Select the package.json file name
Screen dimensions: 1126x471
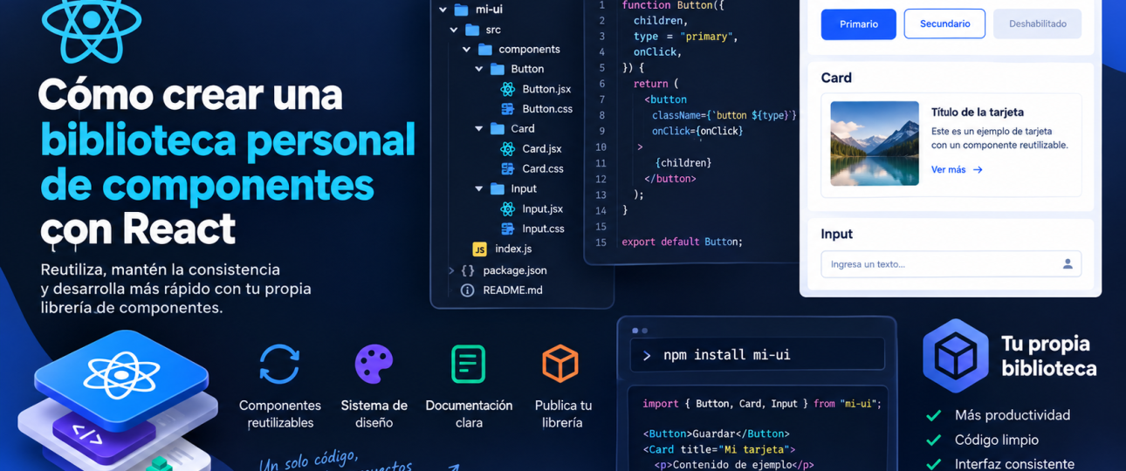click(x=515, y=270)
